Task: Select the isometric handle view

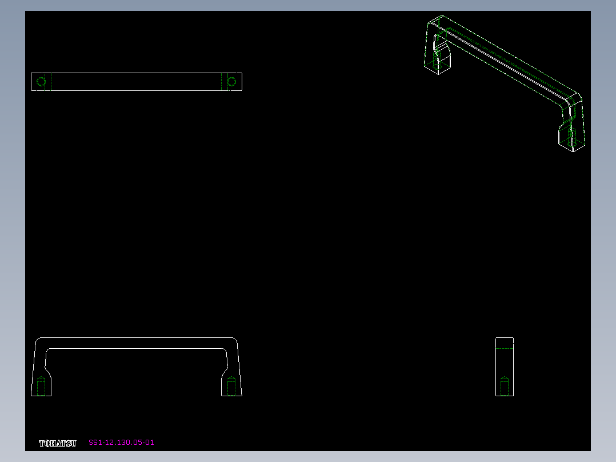Action: [x=505, y=83]
